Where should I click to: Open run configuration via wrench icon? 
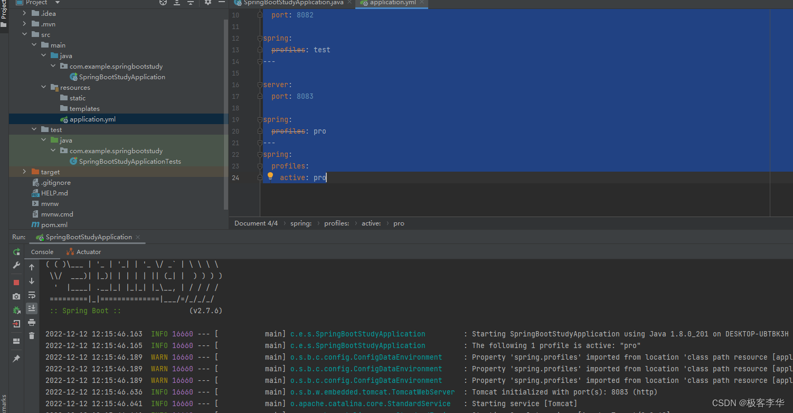point(16,265)
